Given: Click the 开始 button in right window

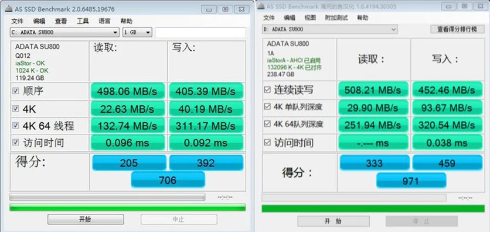Looking at the screenshot, I should point(333,221).
